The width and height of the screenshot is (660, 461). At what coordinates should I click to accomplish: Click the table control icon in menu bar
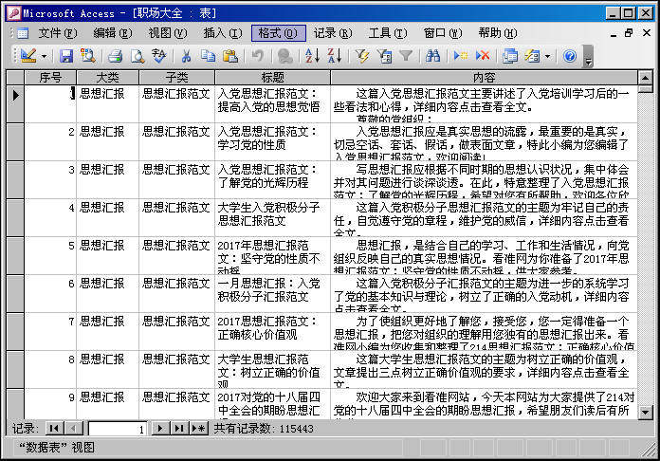coord(22,33)
